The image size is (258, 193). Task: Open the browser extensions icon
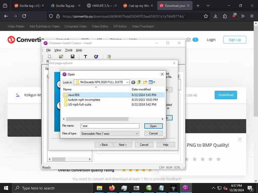(x=225, y=16)
